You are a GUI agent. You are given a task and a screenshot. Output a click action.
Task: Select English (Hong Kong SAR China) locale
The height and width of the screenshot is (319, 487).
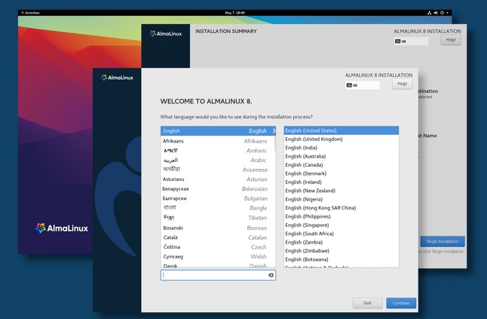[342, 208]
